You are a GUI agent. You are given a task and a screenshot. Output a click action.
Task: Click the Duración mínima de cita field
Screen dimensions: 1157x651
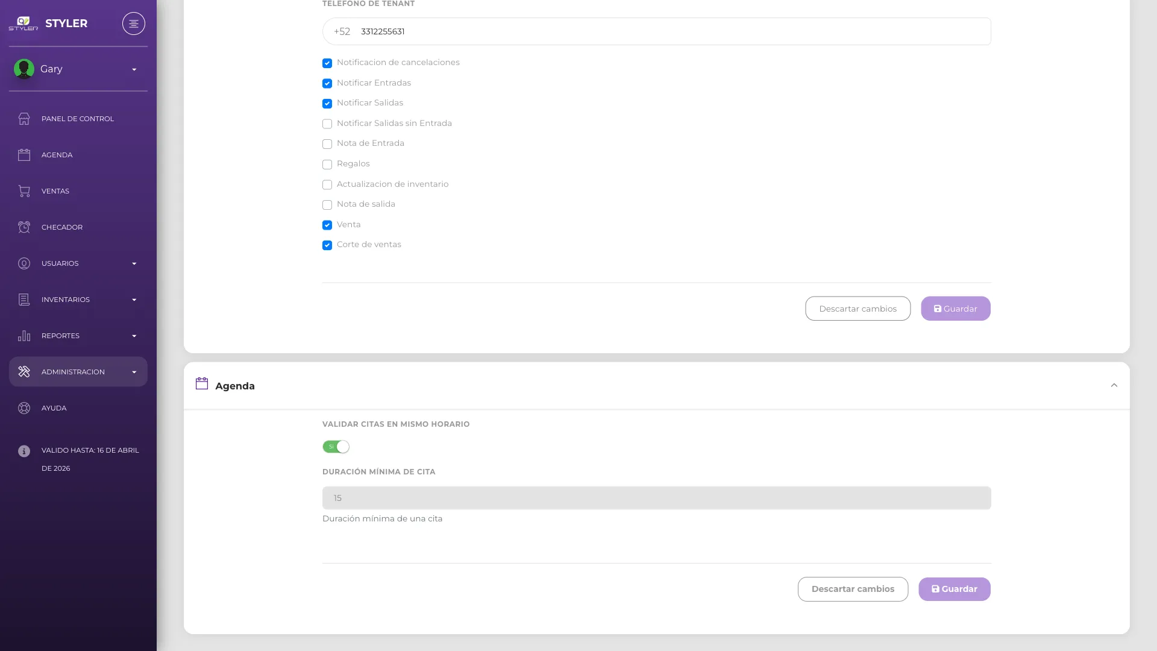pyautogui.click(x=656, y=498)
